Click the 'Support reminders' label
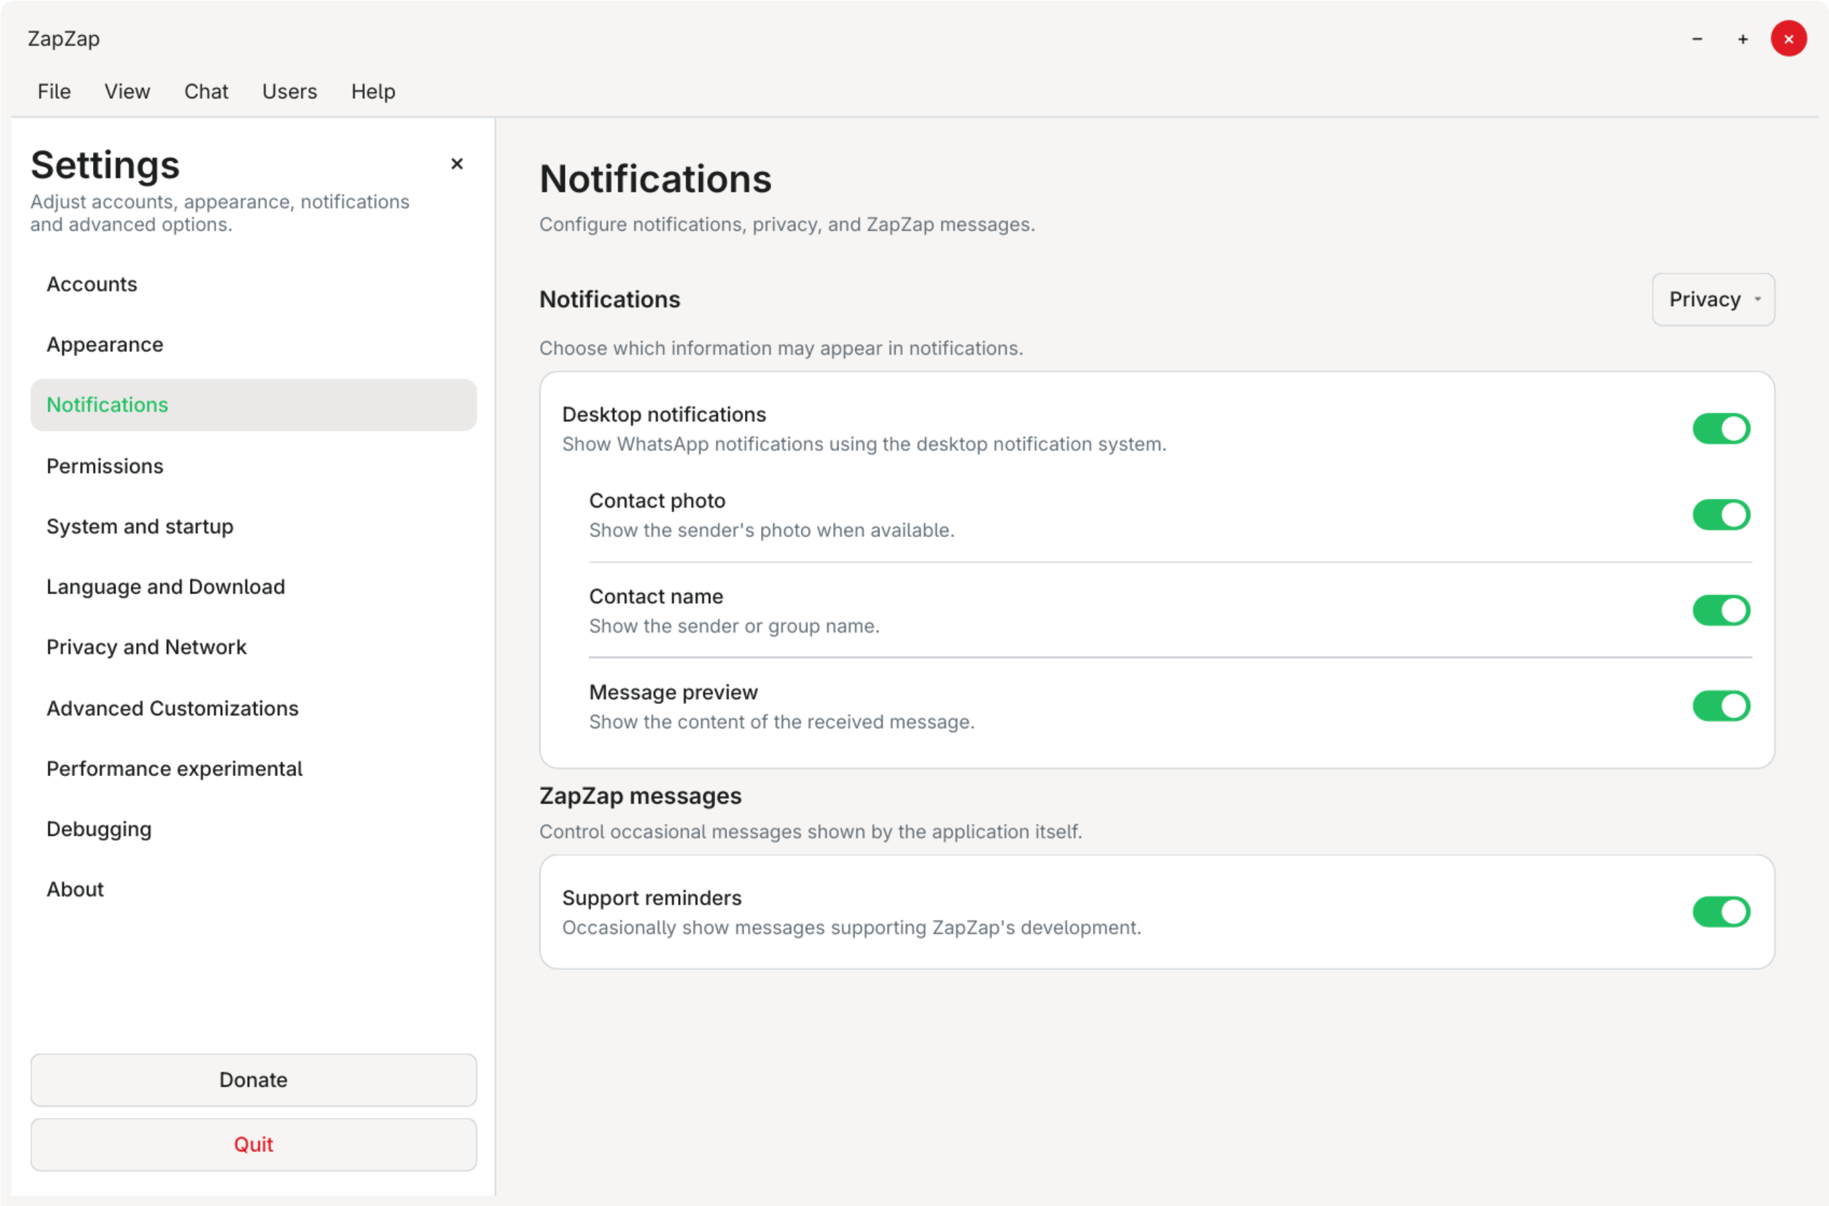Screen dimensions: 1829x1206 652,898
